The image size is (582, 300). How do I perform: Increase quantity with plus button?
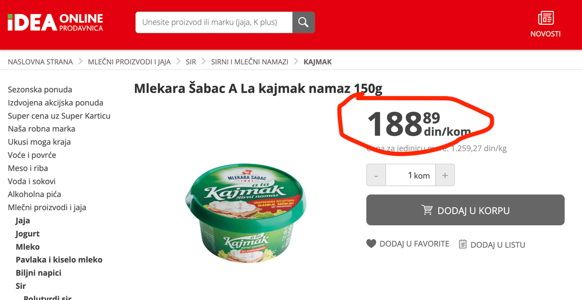[445, 175]
